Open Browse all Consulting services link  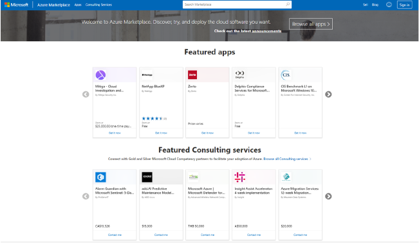pyautogui.click(x=287, y=159)
